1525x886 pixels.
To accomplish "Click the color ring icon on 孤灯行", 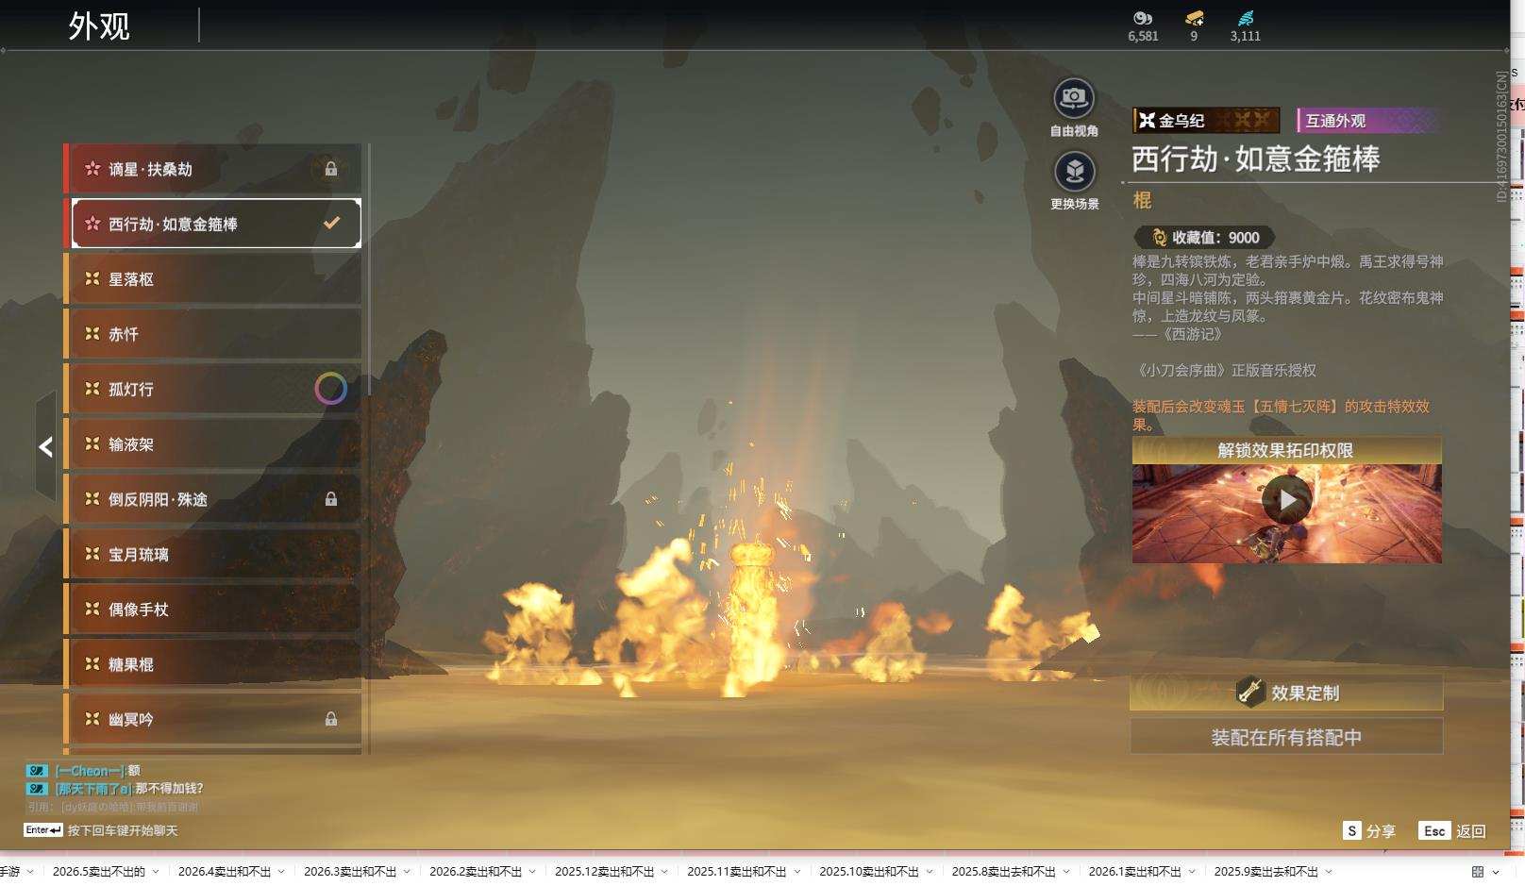I will [x=330, y=389].
